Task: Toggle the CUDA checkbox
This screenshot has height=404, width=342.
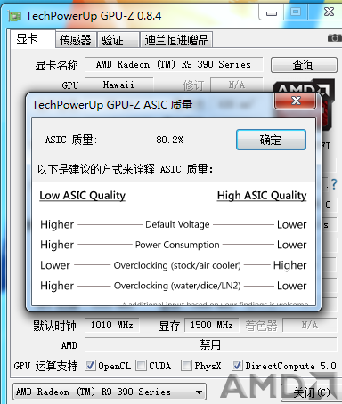Action: pyautogui.click(x=141, y=365)
